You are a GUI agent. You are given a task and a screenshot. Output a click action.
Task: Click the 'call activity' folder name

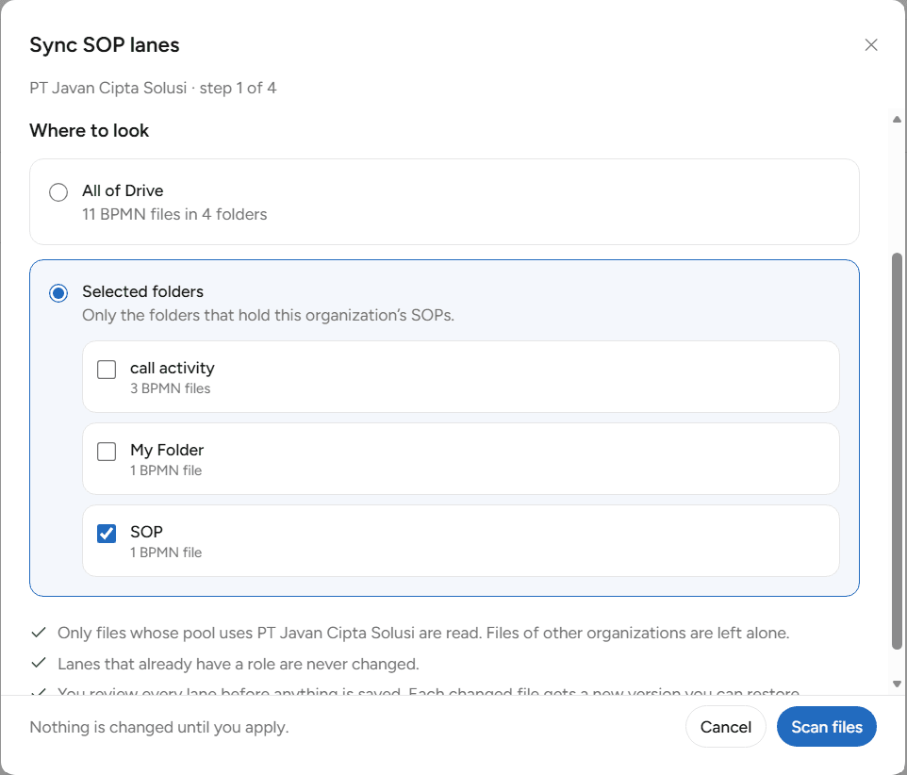[x=173, y=369]
